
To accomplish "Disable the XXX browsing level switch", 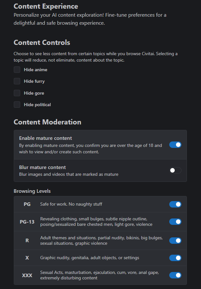I will 175,275.
